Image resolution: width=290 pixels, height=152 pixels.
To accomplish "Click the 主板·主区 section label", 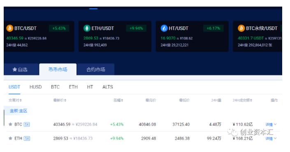I will 19,111.
